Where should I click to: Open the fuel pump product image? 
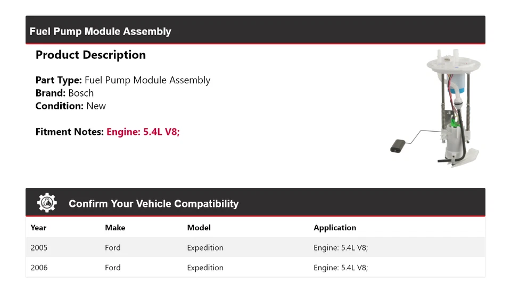click(436, 109)
